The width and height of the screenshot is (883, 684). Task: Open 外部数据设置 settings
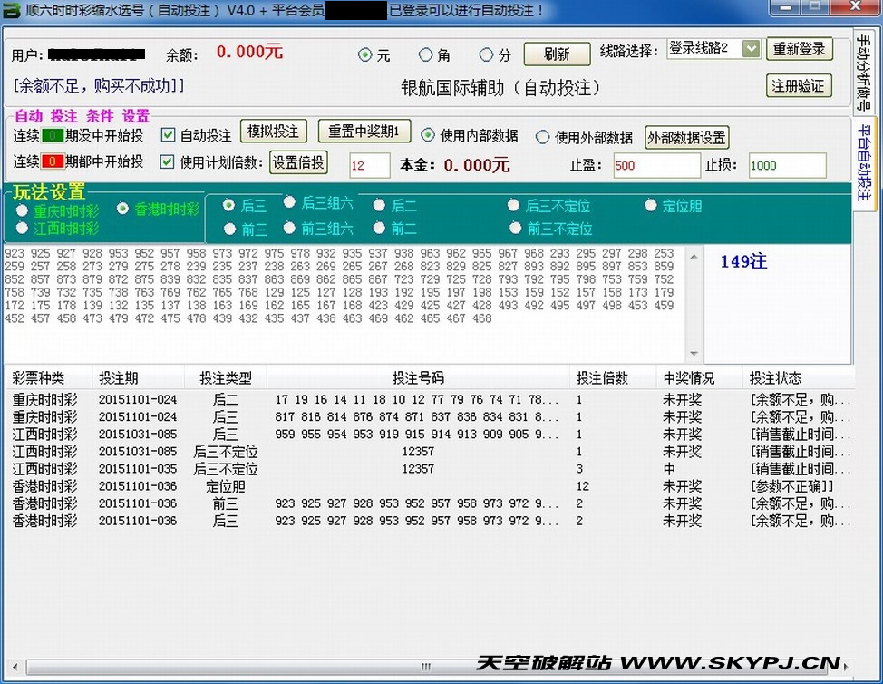(x=686, y=138)
